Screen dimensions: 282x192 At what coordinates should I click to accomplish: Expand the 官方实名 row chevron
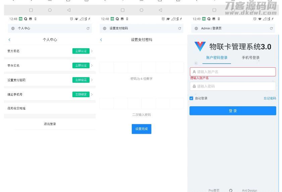click(x=92, y=51)
